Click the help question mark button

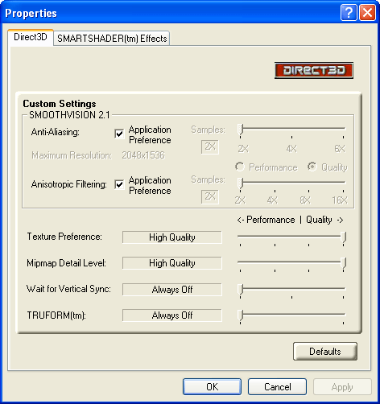coord(349,13)
